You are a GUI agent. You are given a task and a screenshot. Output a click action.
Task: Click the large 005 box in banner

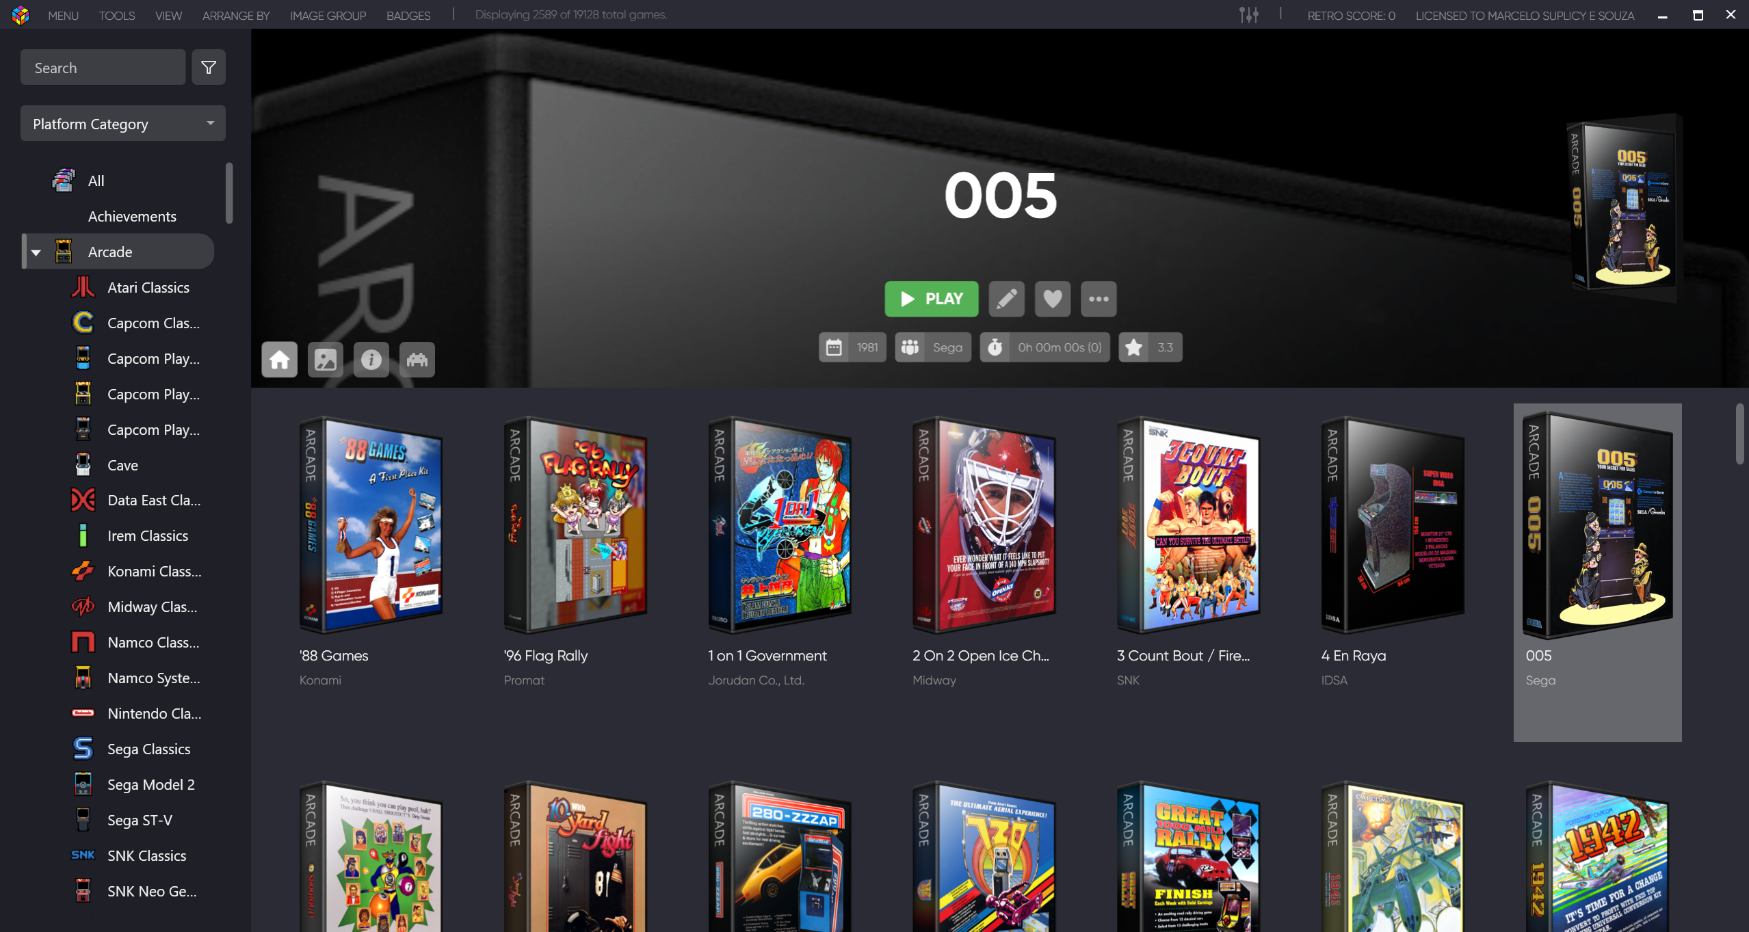pyautogui.click(x=1624, y=209)
